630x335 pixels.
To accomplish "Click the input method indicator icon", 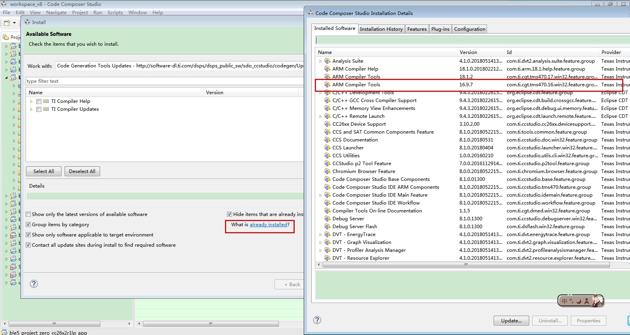I will pos(581,301).
